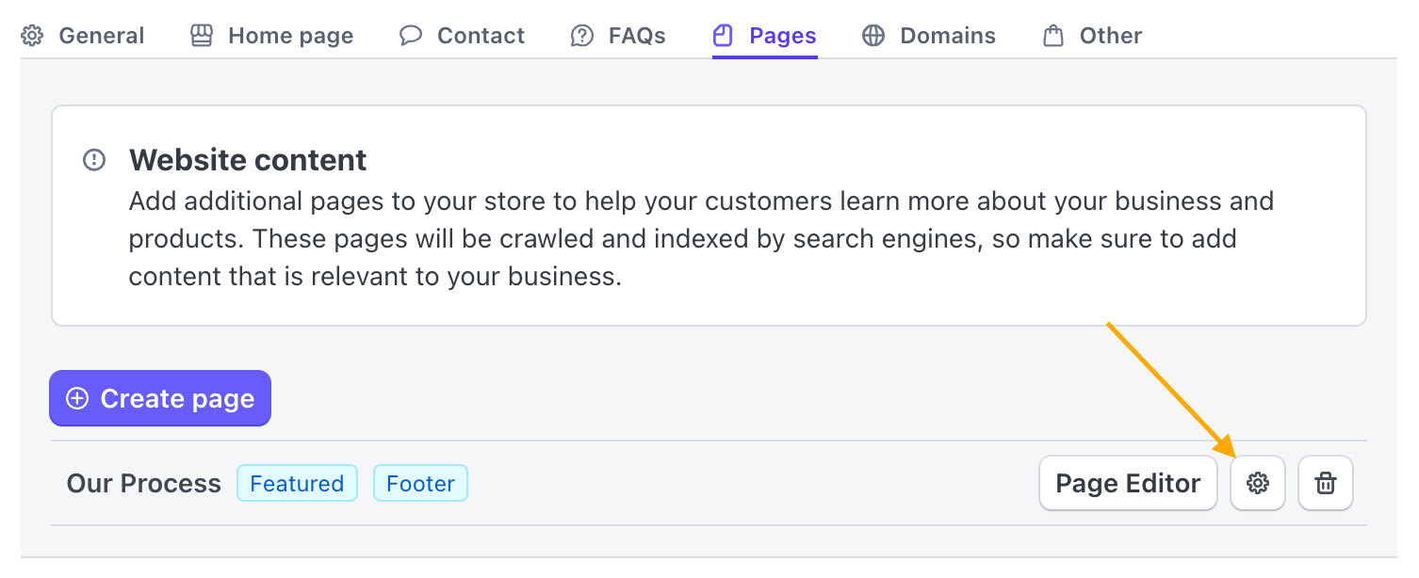Open the FAQs tab
The height and width of the screenshot is (578, 1419).
click(x=636, y=35)
